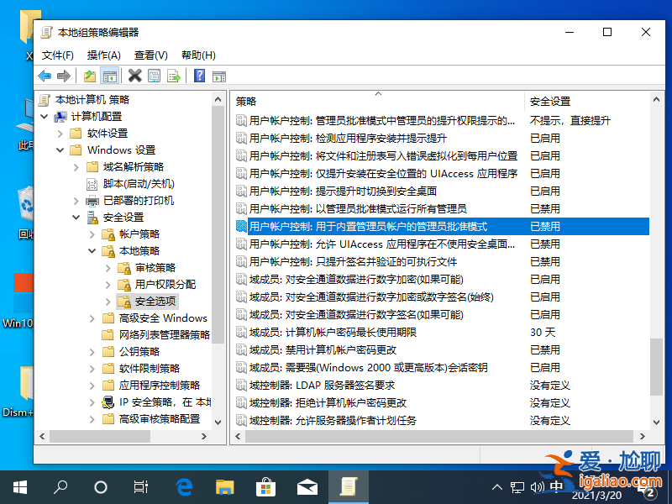Collapse the 计算机配置 tree node
Screen dimensions: 672x504
44,116
